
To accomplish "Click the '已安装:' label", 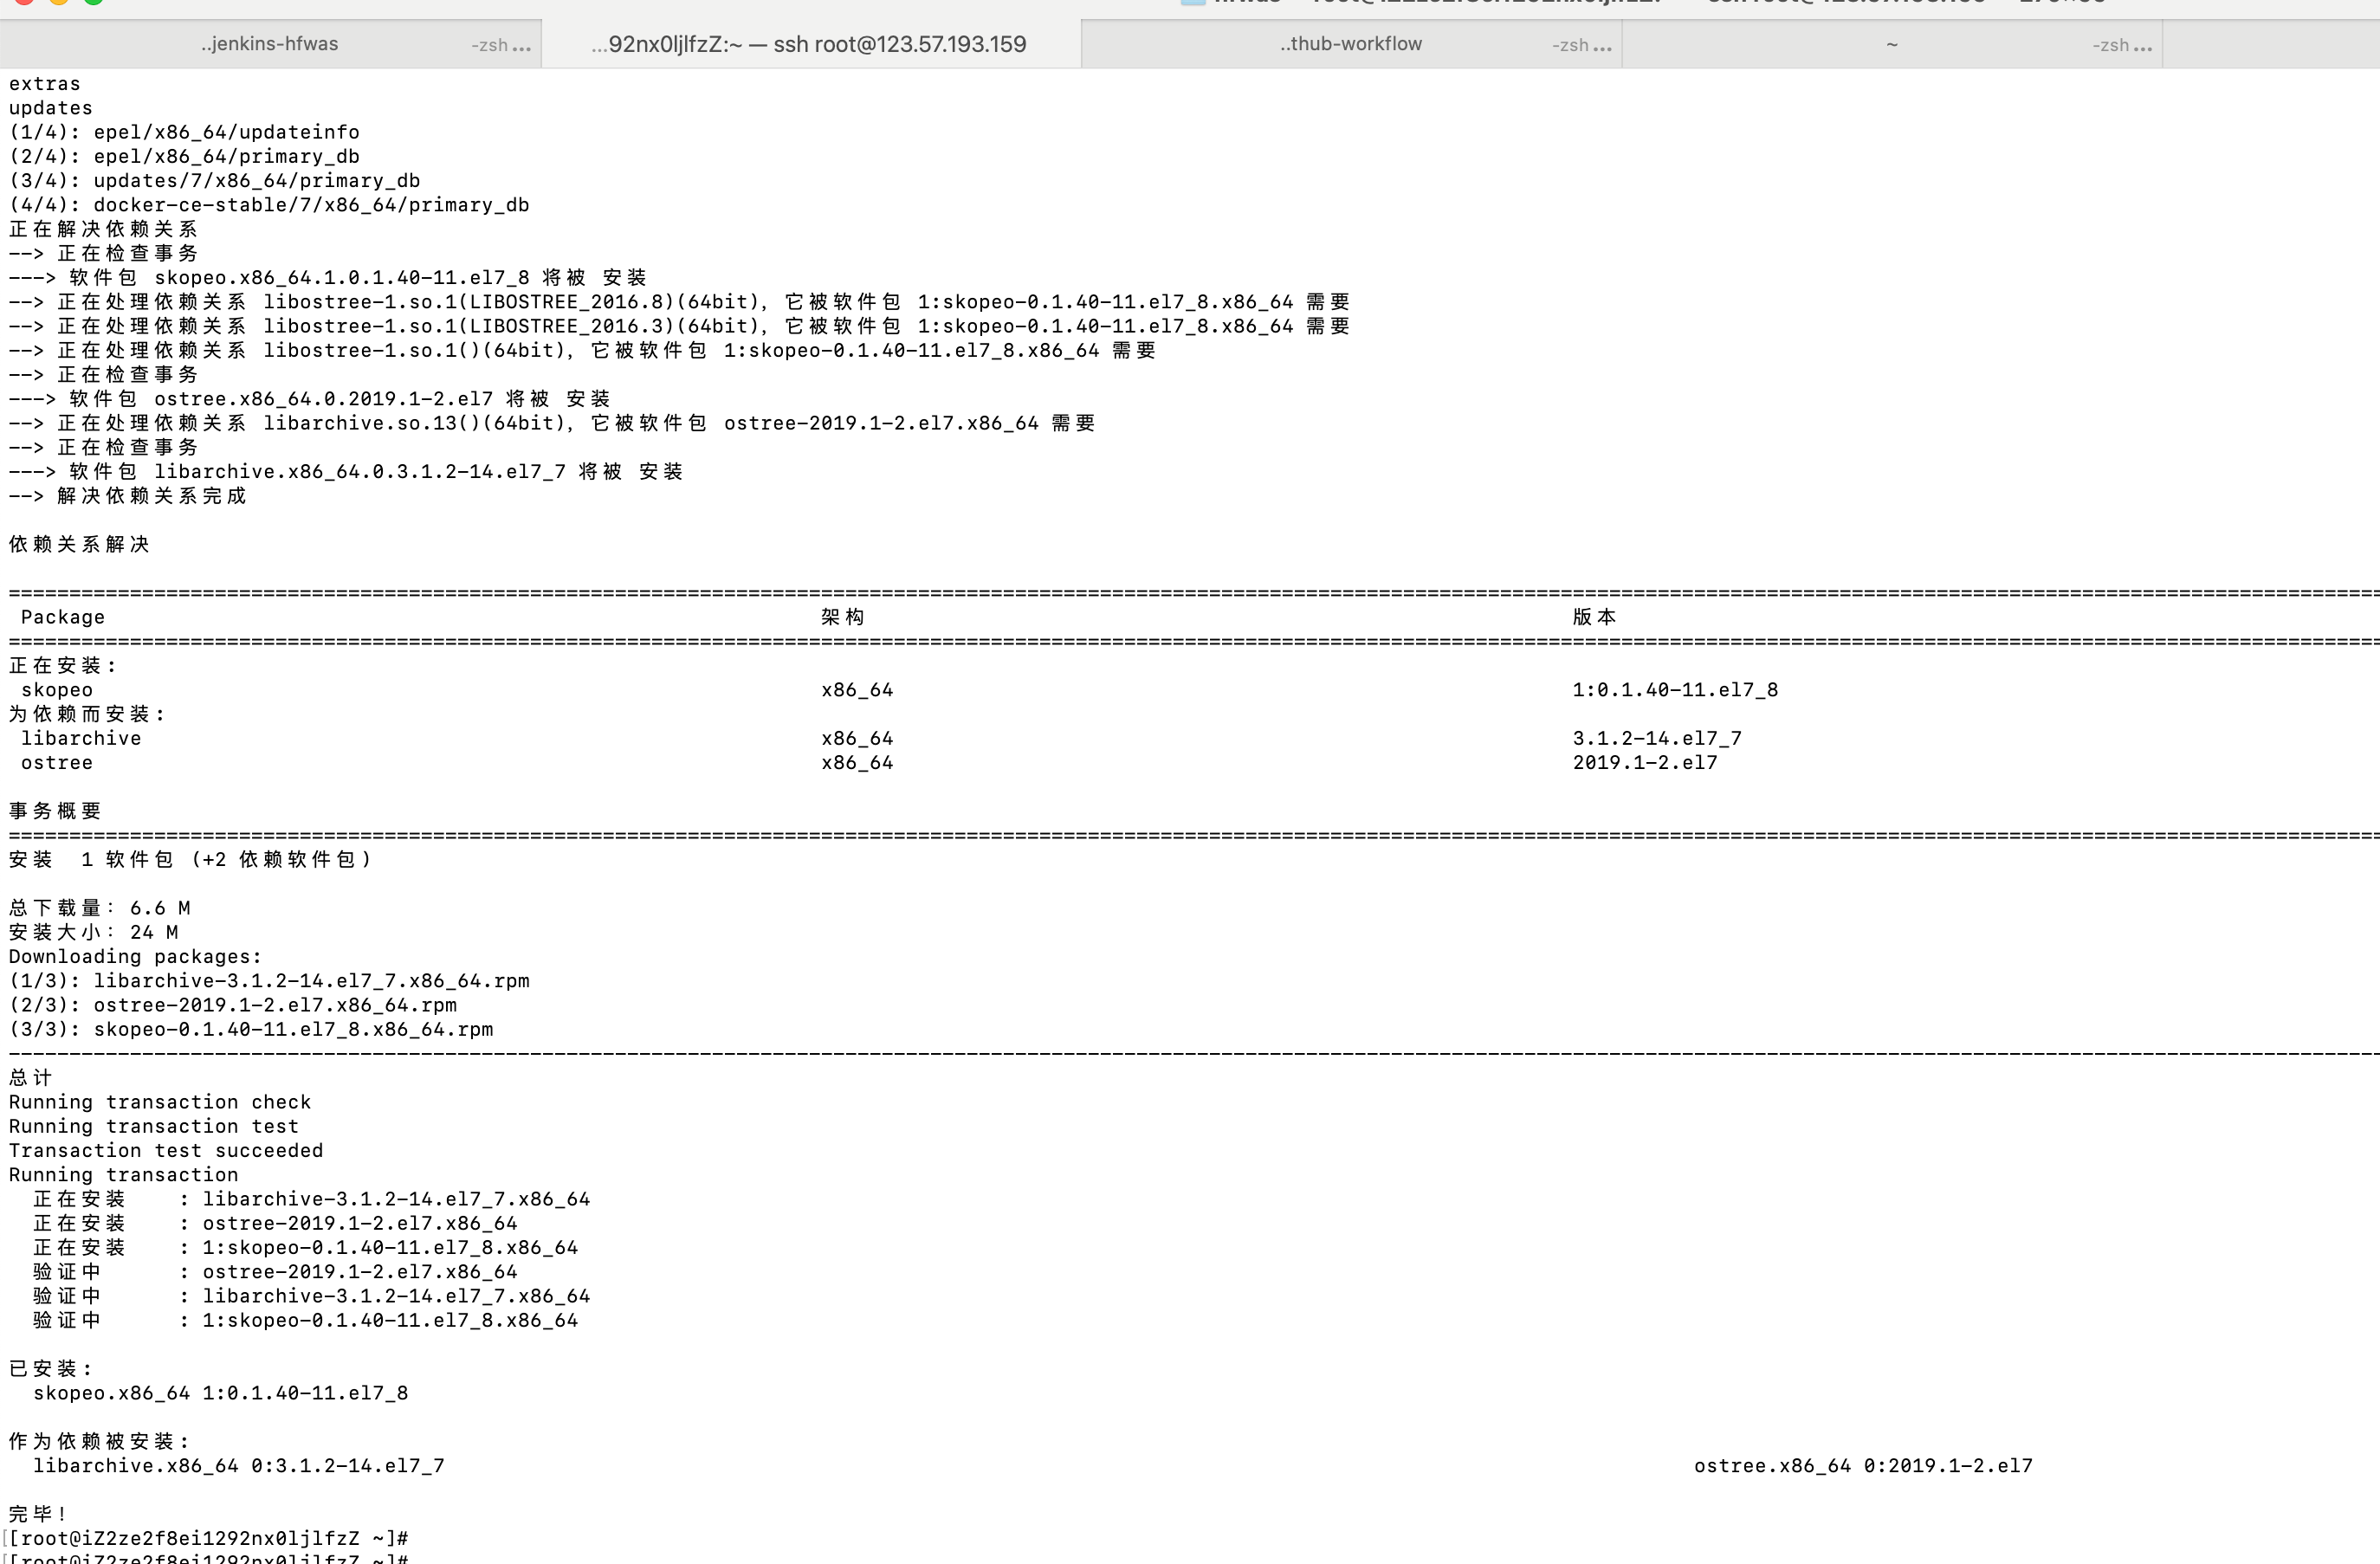I will point(51,1369).
